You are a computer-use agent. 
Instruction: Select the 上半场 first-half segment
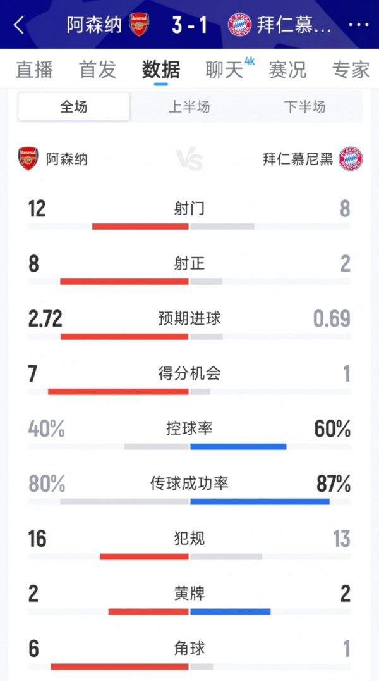click(189, 108)
